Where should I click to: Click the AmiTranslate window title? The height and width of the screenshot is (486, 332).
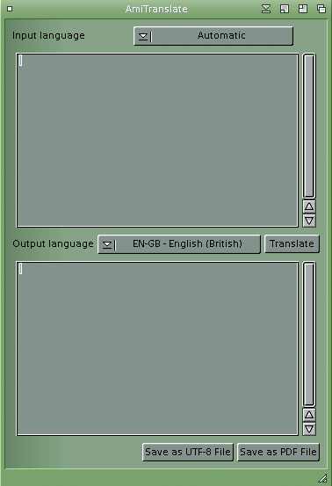156,9
